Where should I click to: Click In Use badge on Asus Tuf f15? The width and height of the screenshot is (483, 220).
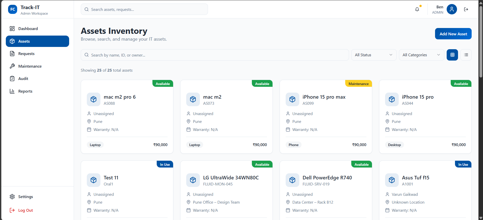tap(463, 164)
